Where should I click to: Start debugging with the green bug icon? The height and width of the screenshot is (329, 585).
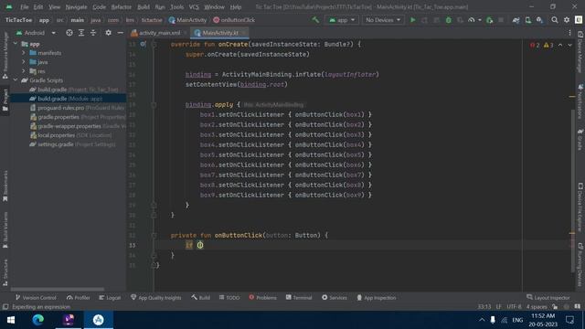tap(449, 20)
